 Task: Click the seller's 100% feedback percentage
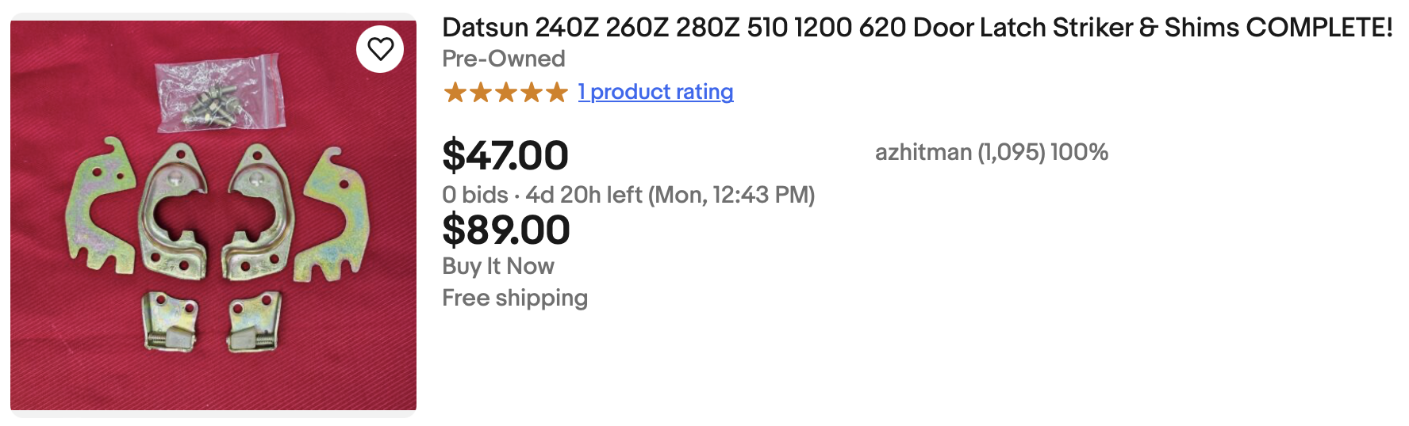point(1079,152)
